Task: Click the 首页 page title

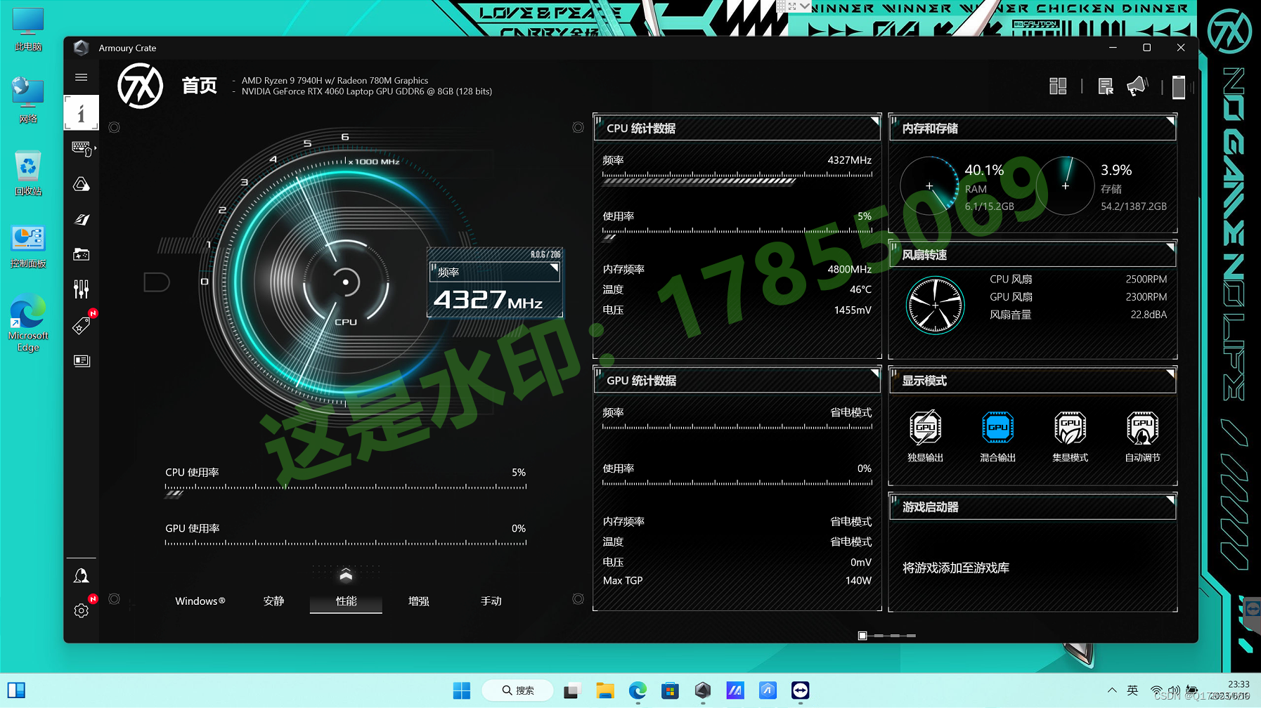Action: (x=200, y=86)
